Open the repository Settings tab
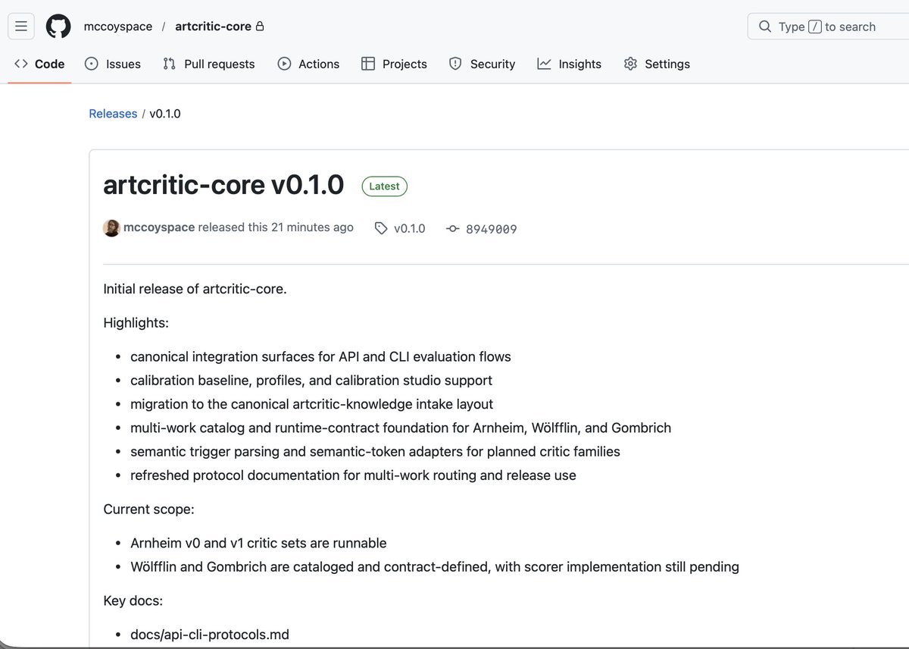Image resolution: width=909 pixels, height=649 pixels. tap(657, 64)
